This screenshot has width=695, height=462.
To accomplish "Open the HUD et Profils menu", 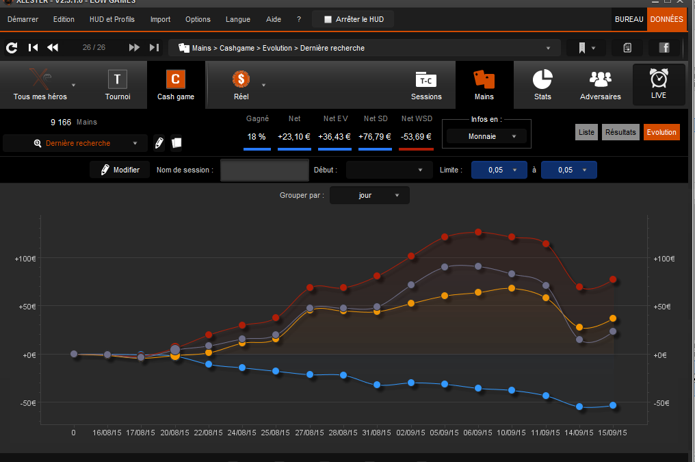I will coord(112,20).
